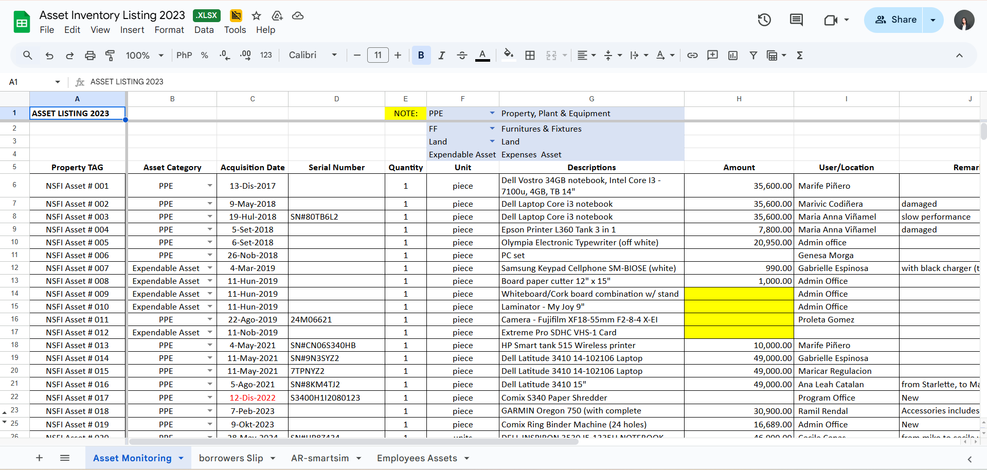
Task: Open the comments panel icon
Action: [796, 20]
